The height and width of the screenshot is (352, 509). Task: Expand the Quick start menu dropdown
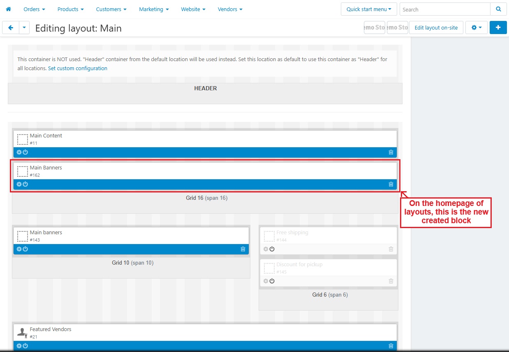click(x=368, y=9)
